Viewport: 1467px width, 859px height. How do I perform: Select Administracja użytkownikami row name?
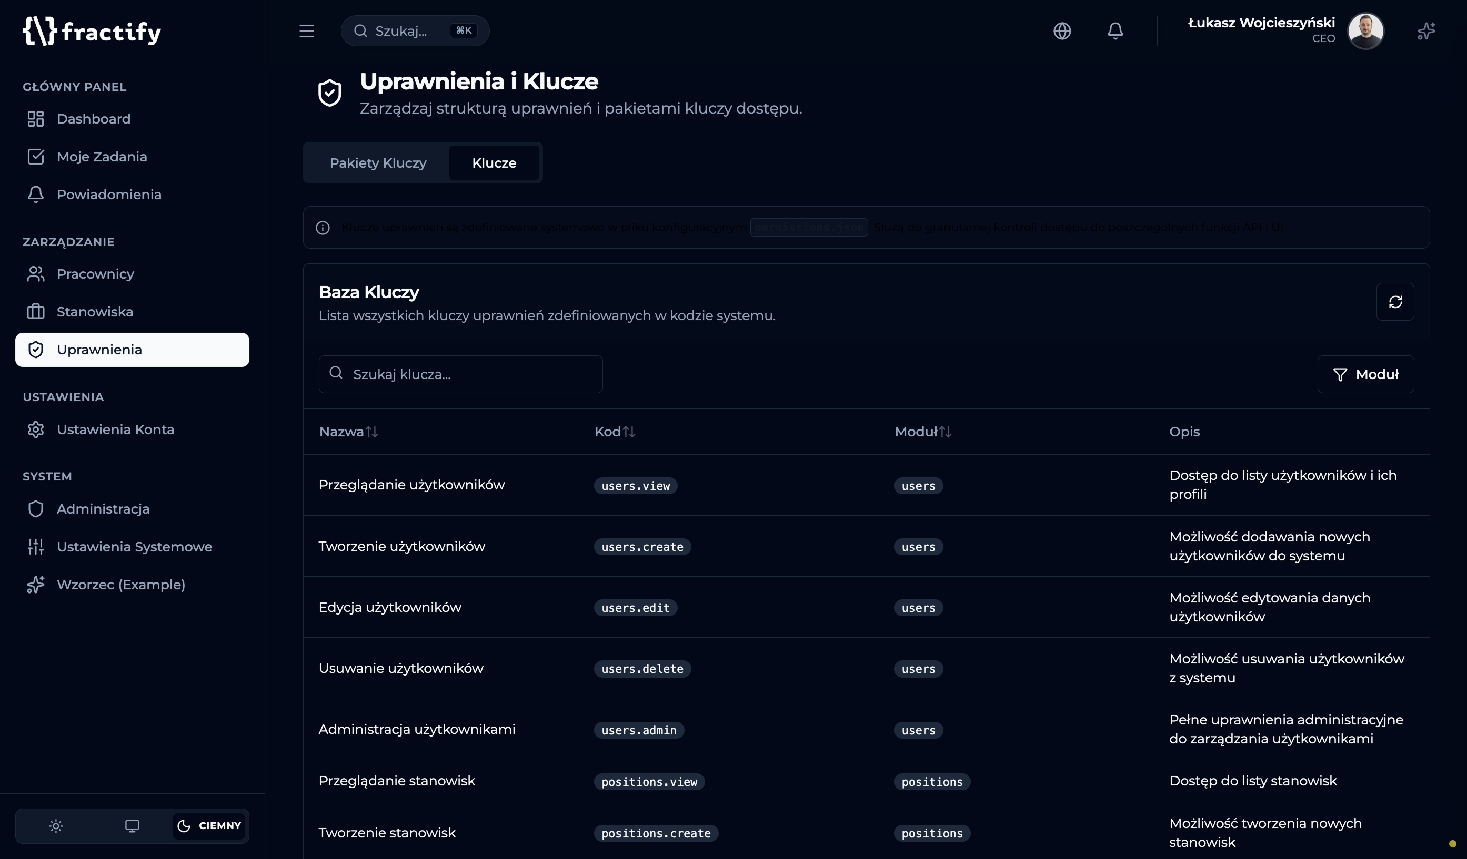tap(417, 729)
